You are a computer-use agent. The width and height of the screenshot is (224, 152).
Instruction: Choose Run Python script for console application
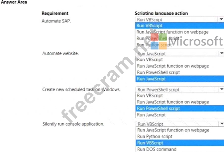pos(155,136)
